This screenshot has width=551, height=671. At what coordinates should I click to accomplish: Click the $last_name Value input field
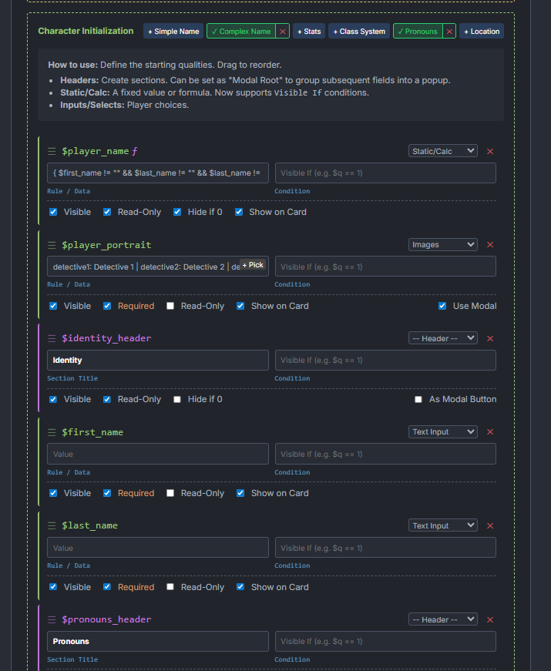[158, 548]
